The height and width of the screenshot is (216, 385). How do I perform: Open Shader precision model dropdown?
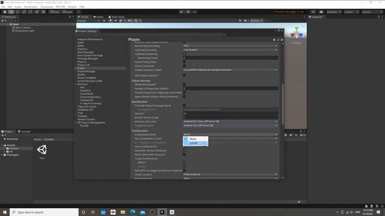(230, 70)
